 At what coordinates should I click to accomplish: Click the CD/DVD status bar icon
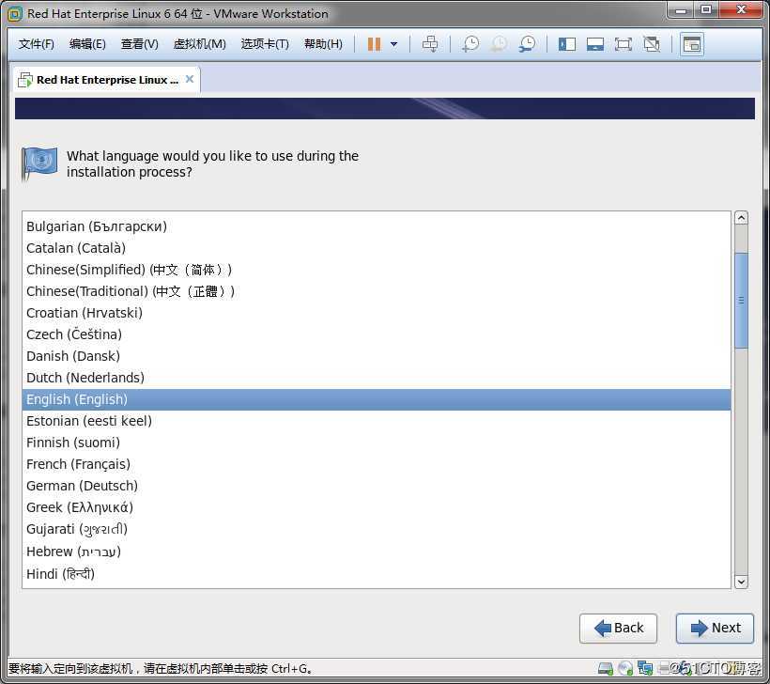(625, 668)
